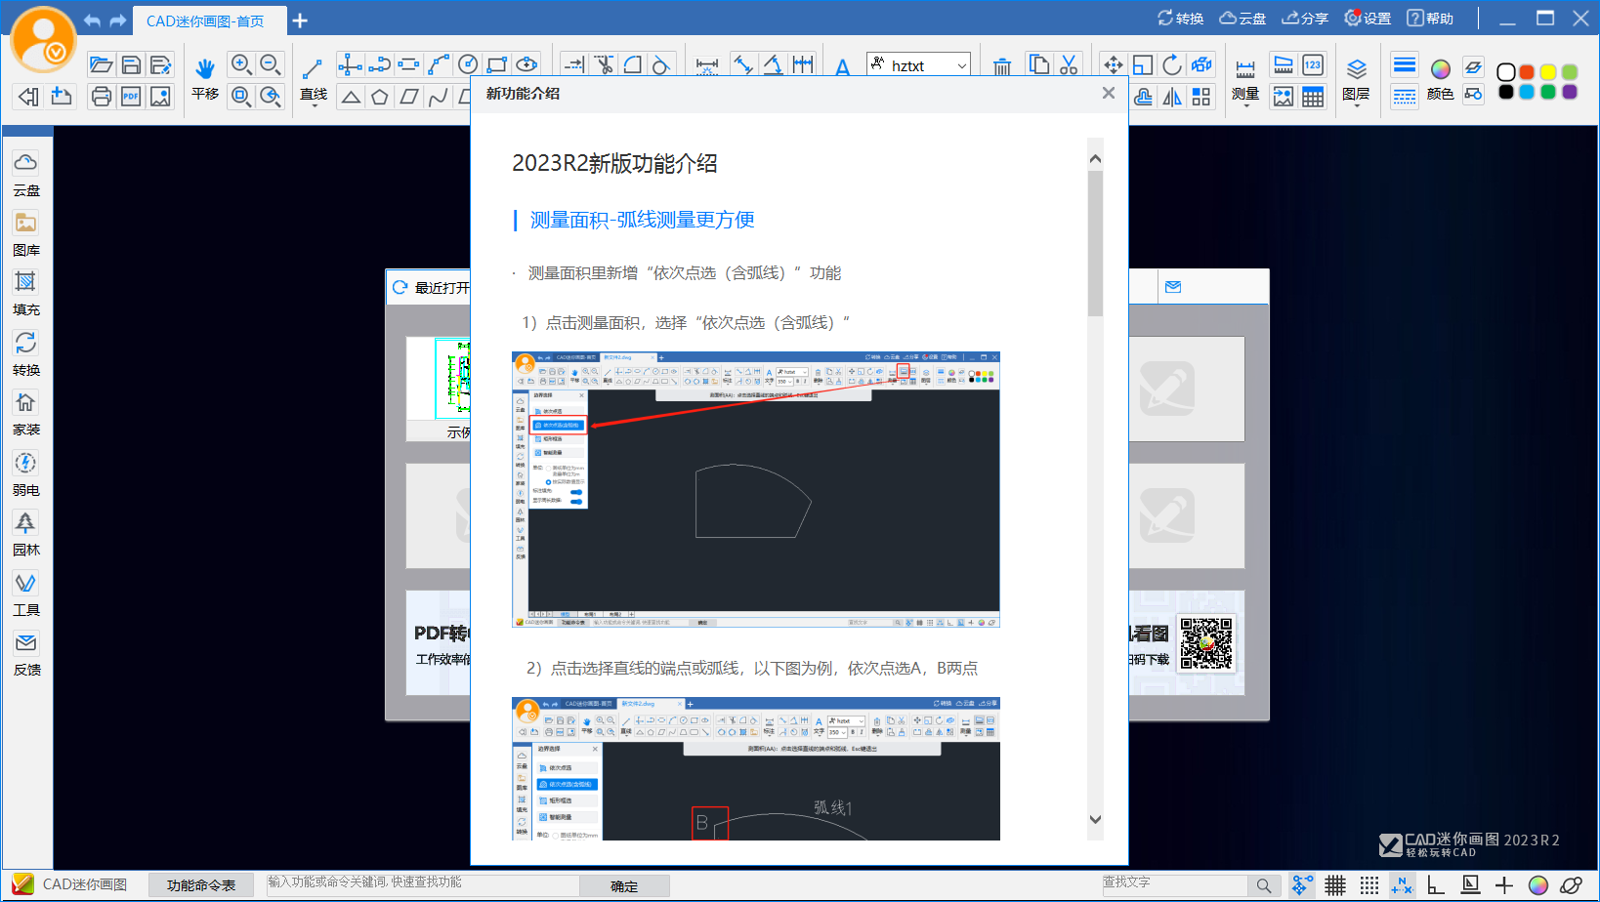Toggle grid lines display in status bar
The image size is (1600, 902).
[1335, 885]
